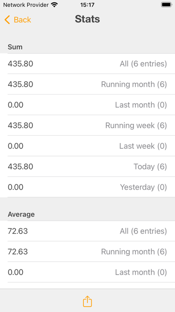Select the Average Running month (6) row
175x312 pixels.
87,251
